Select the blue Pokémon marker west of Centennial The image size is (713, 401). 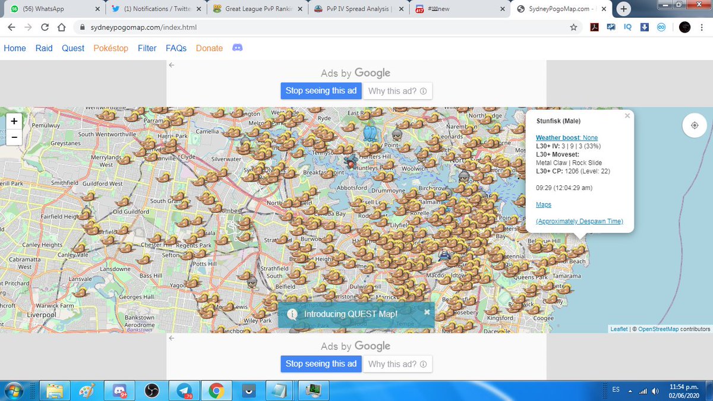coord(444,255)
